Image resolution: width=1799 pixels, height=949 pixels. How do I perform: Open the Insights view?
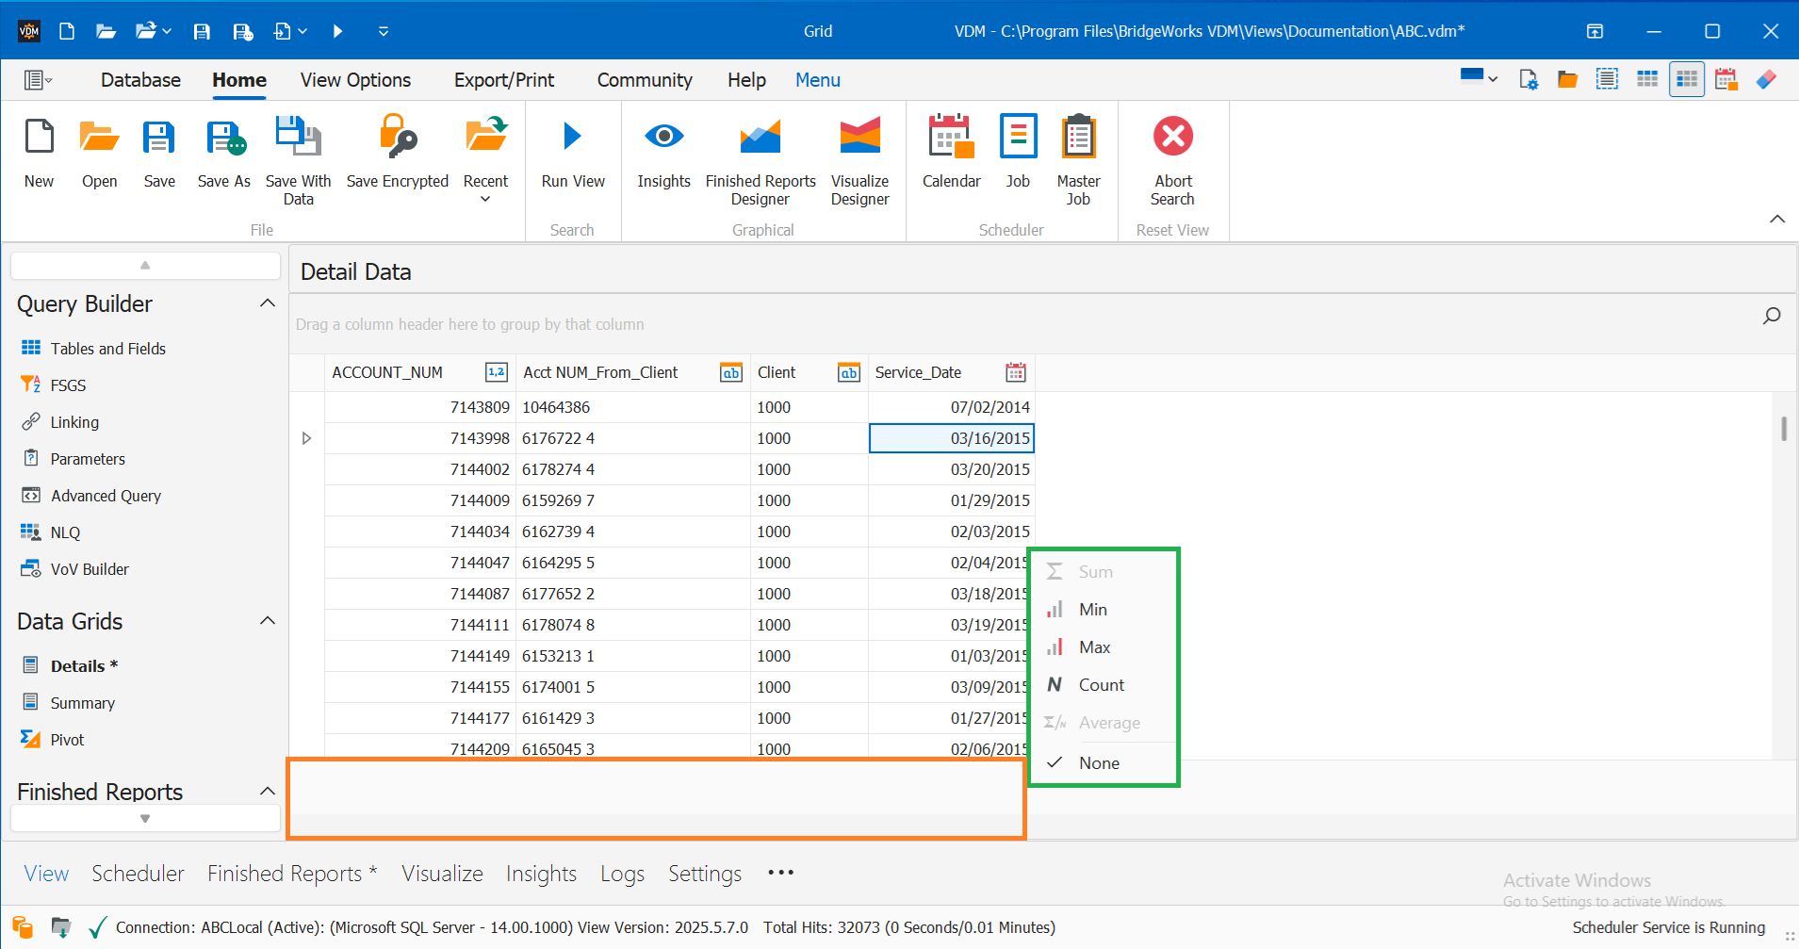pos(664,158)
